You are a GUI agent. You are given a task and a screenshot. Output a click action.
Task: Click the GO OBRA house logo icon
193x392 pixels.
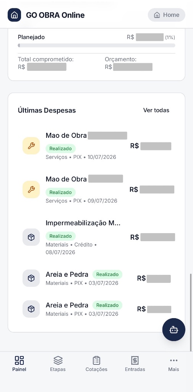(14, 15)
